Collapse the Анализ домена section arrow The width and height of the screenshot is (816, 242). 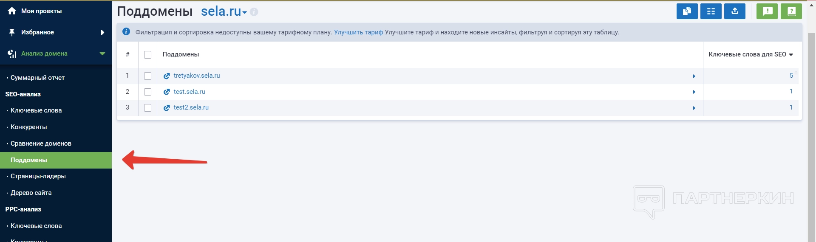point(102,53)
